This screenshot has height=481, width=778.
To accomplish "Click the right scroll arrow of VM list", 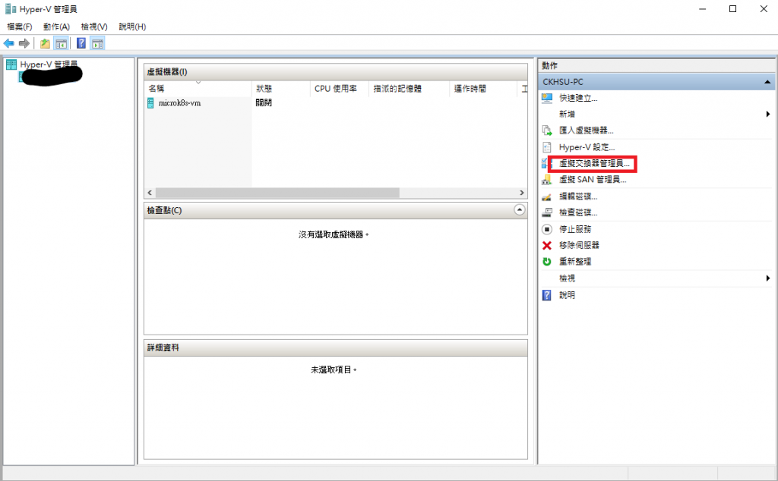I will click(521, 193).
